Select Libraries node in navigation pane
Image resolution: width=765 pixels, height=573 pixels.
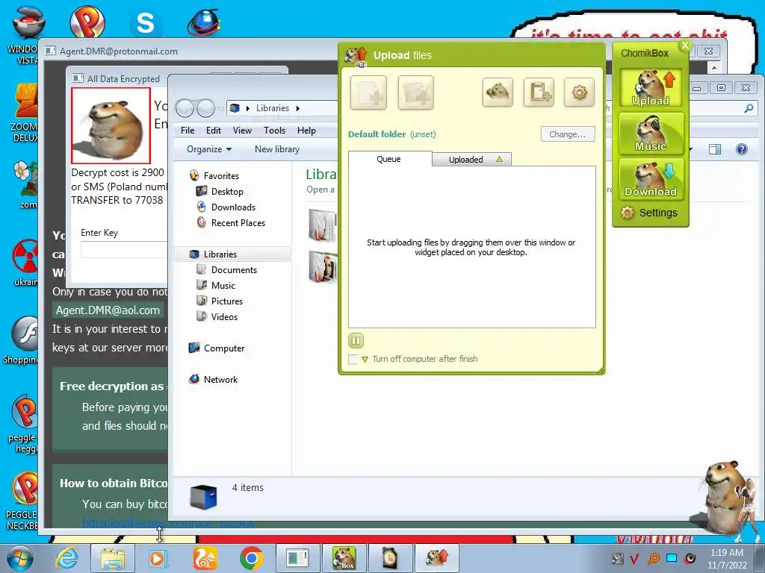point(232,254)
